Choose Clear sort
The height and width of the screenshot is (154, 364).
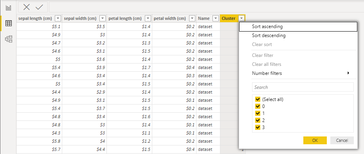[298, 44]
